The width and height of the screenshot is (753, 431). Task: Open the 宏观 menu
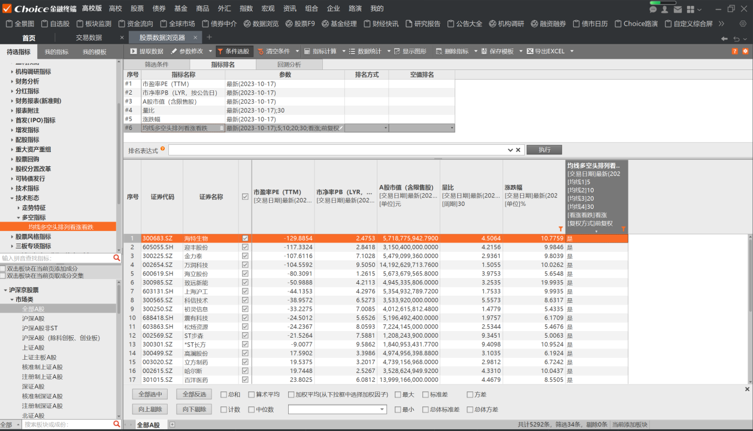[268, 8]
